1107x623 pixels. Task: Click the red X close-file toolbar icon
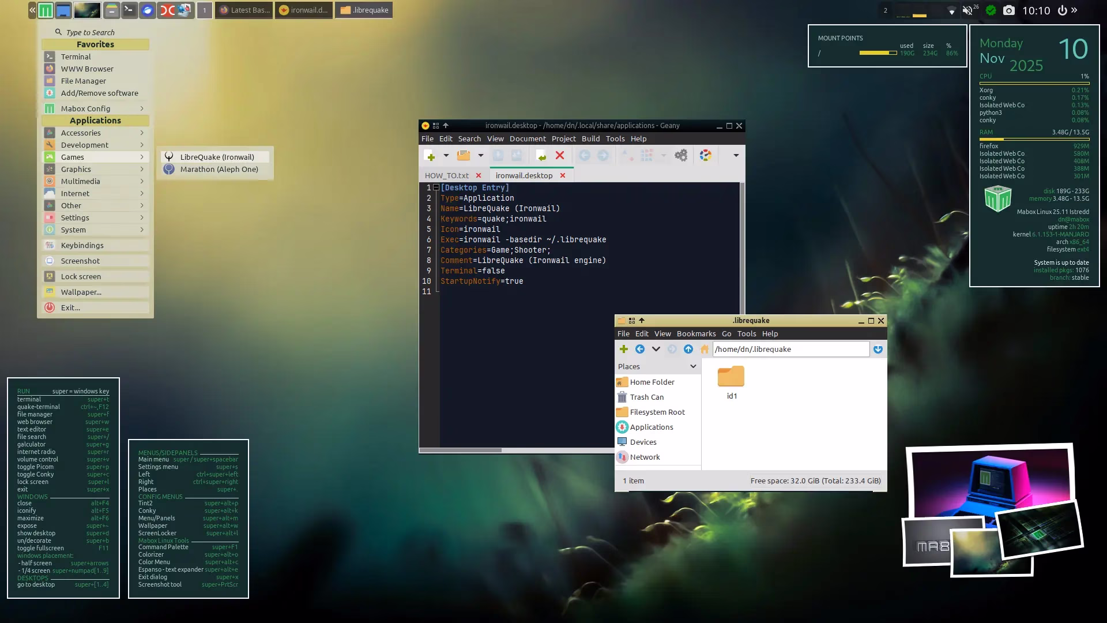tap(559, 156)
